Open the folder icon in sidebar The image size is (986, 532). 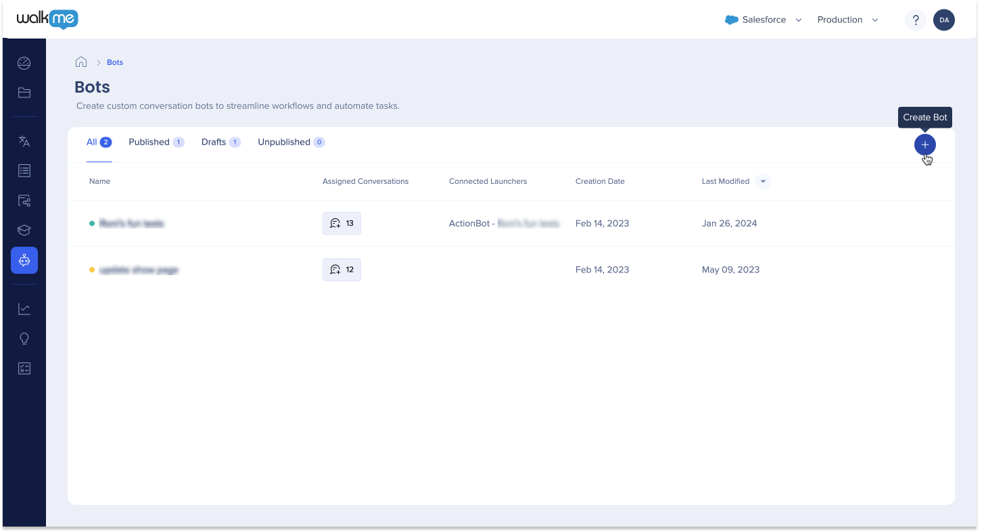click(x=24, y=93)
